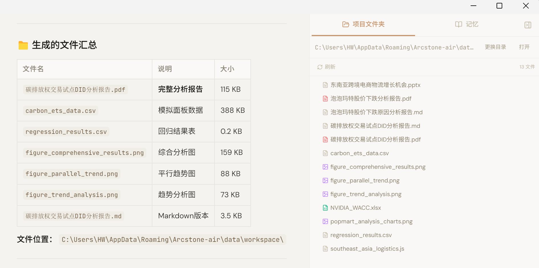The height and width of the screenshot is (268, 539).
Task: Click the 更换目录 button
Action: (x=495, y=47)
